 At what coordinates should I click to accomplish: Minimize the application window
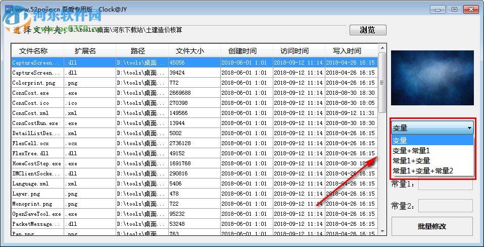(x=438, y=9)
